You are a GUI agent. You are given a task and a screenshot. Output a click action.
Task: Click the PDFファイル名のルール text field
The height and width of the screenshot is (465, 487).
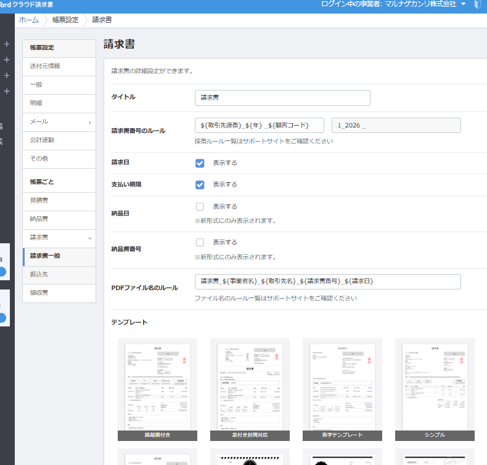pos(327,281)
